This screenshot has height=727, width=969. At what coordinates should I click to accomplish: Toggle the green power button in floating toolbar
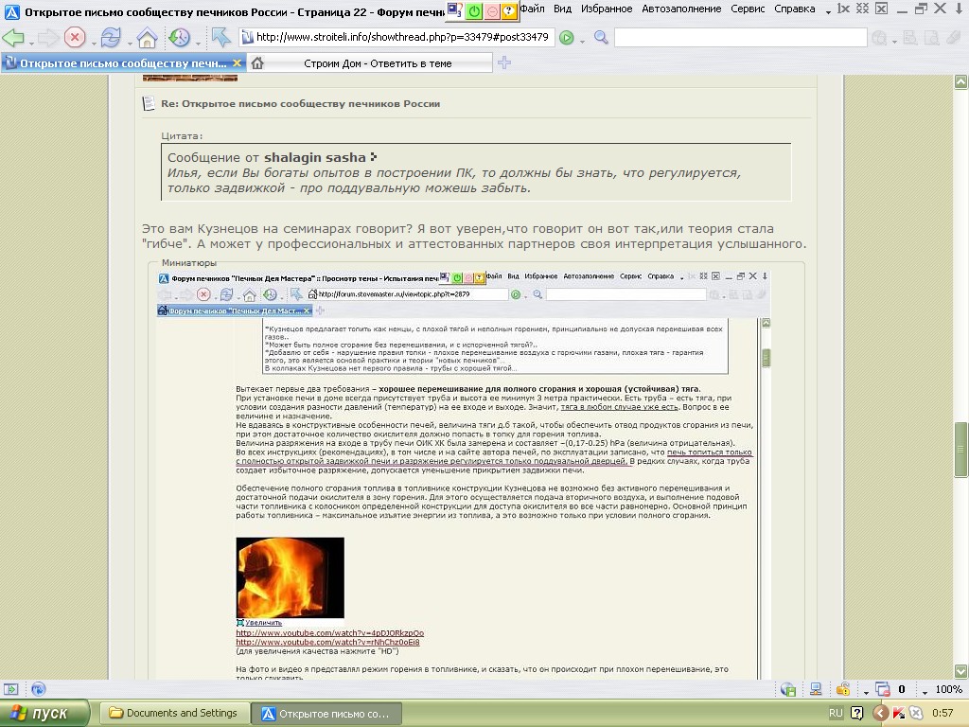474,10
